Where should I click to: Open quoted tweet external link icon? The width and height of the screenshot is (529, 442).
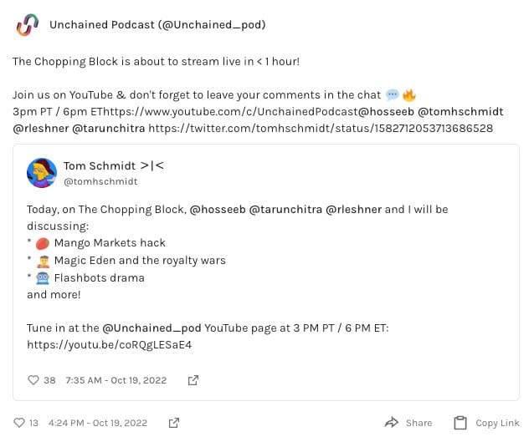coord(193,380)
